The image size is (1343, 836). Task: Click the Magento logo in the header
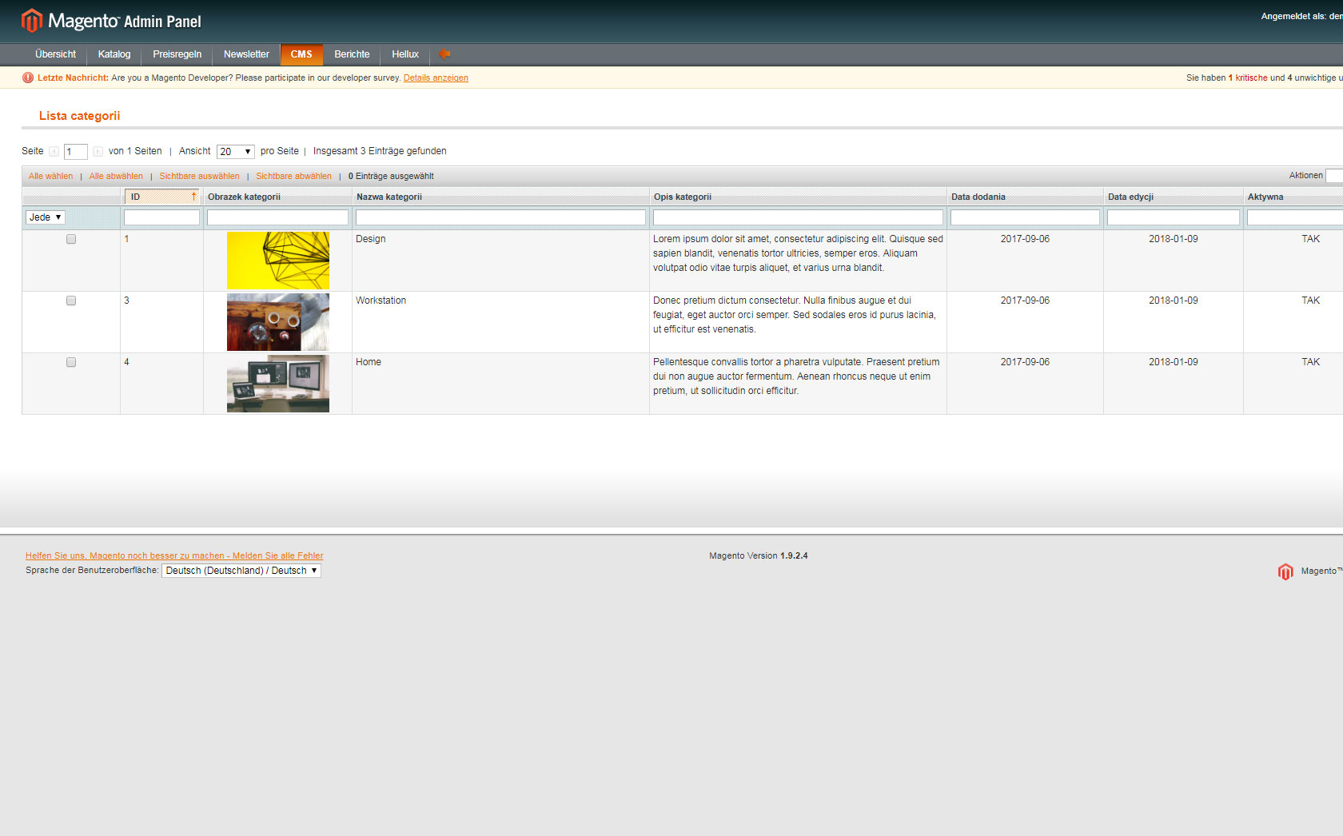coord(111,21)
